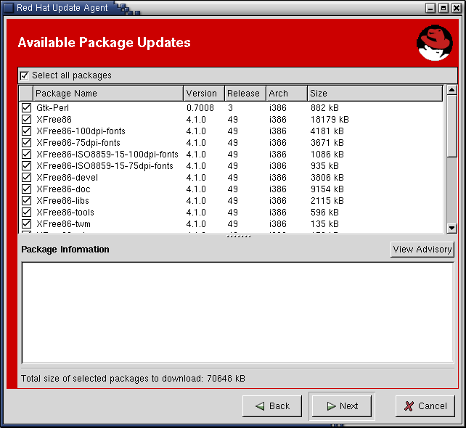Uncheck XFree86-ISO8859-15-75dpi-fonts checkbox

pos(26,165)
